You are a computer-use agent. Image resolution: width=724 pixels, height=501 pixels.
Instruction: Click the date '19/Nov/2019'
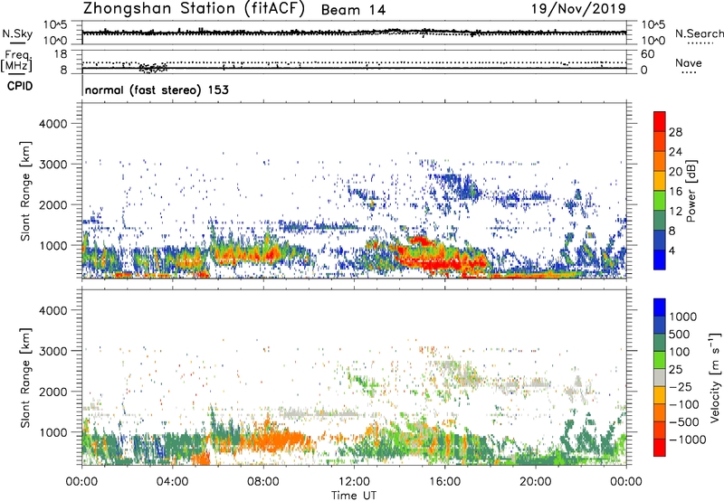579,9
